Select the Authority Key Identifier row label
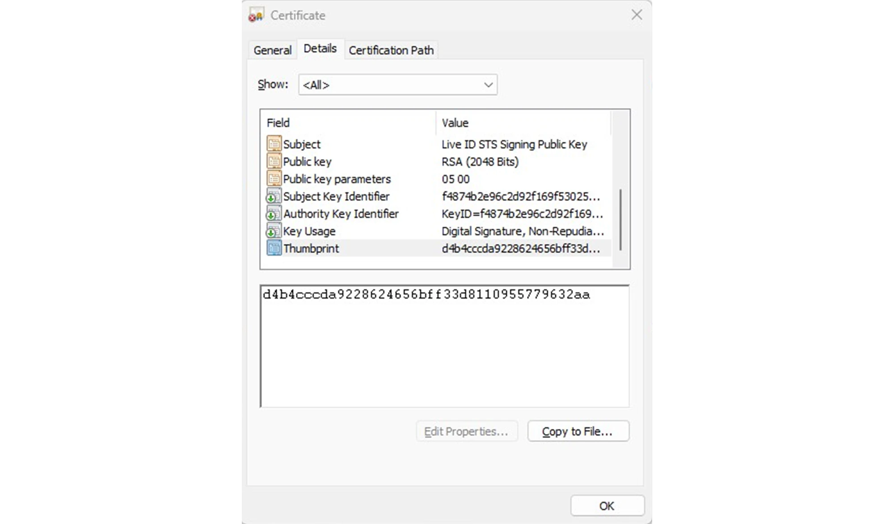This screenshot has width=894, height=524. 341,214
